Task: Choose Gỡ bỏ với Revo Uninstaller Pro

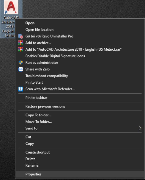Action: click(80, 36)
